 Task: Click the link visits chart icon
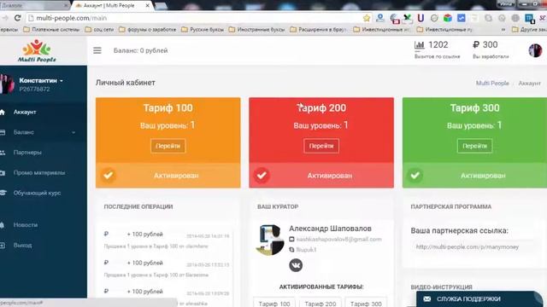pyautogui.click(x=419, y=44)
